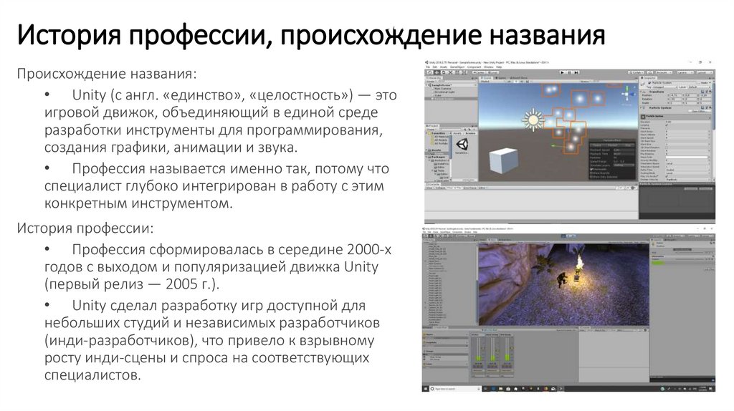This screenshot has height=411, width=734.
Task: Select Directional Light in the Hierarchy panel
Action: (x=444, y=92)
